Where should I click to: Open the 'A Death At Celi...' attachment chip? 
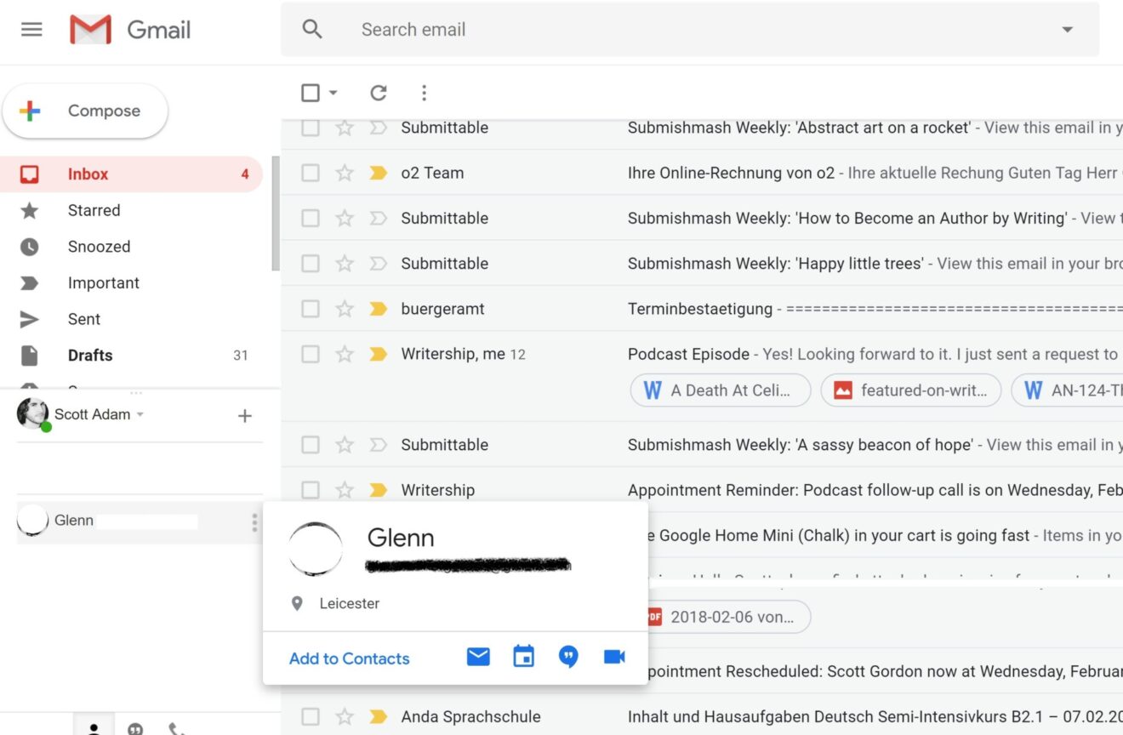click(720, 390)
